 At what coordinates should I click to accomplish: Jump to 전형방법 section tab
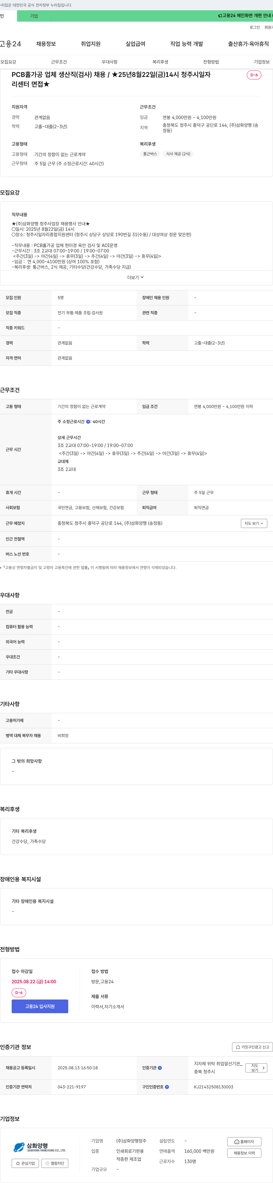coord(211,62)
